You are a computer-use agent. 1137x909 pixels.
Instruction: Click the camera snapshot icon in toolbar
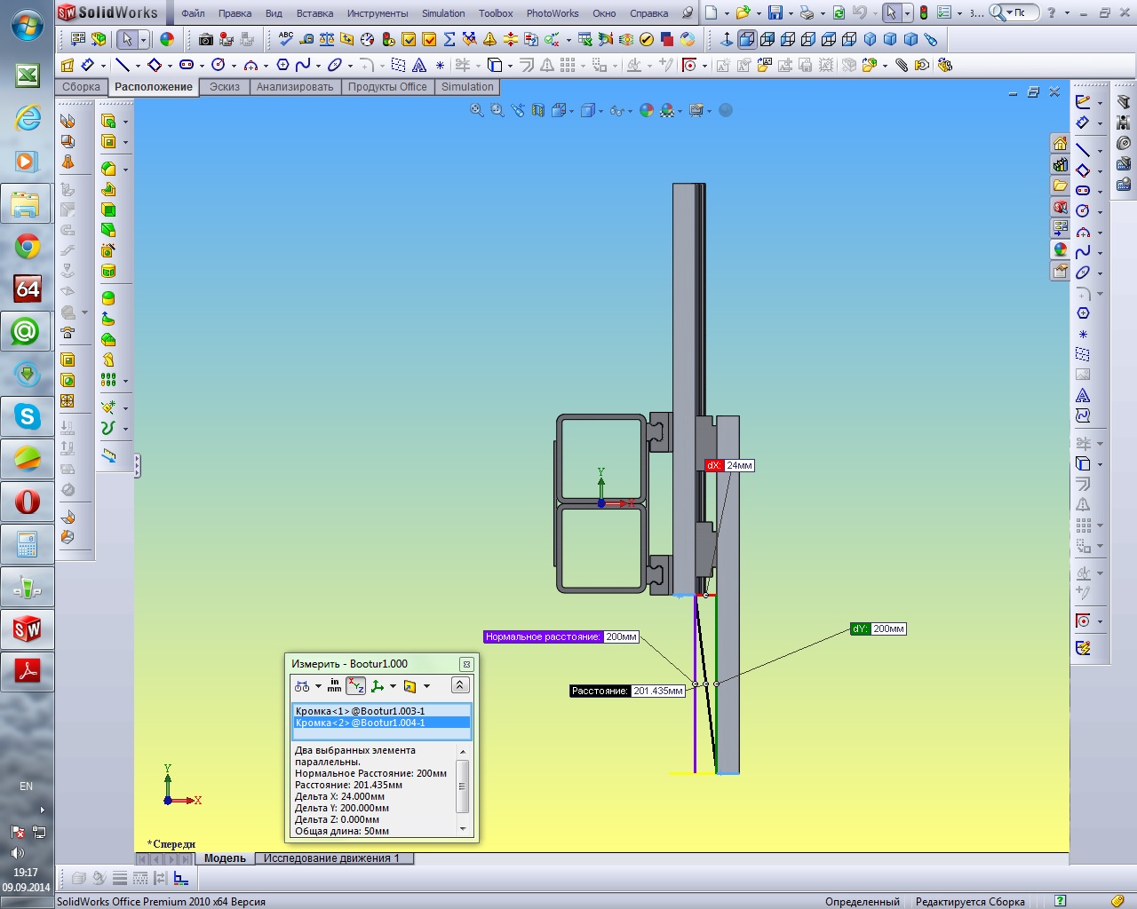[x=206, y=39]
